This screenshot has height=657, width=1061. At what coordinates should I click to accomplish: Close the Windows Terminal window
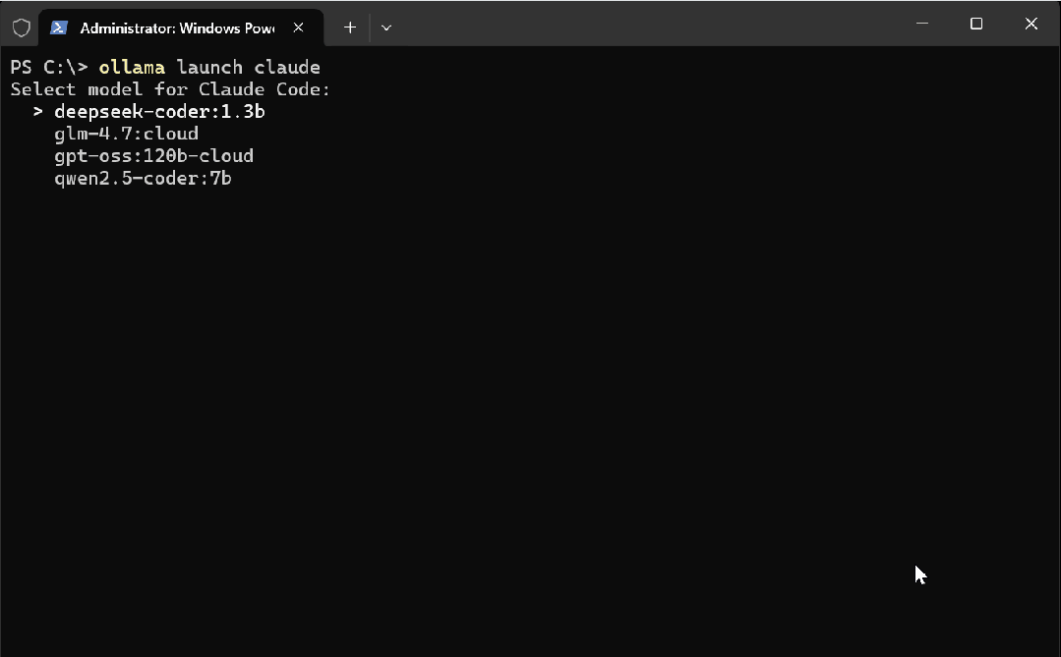point(1032,24)
